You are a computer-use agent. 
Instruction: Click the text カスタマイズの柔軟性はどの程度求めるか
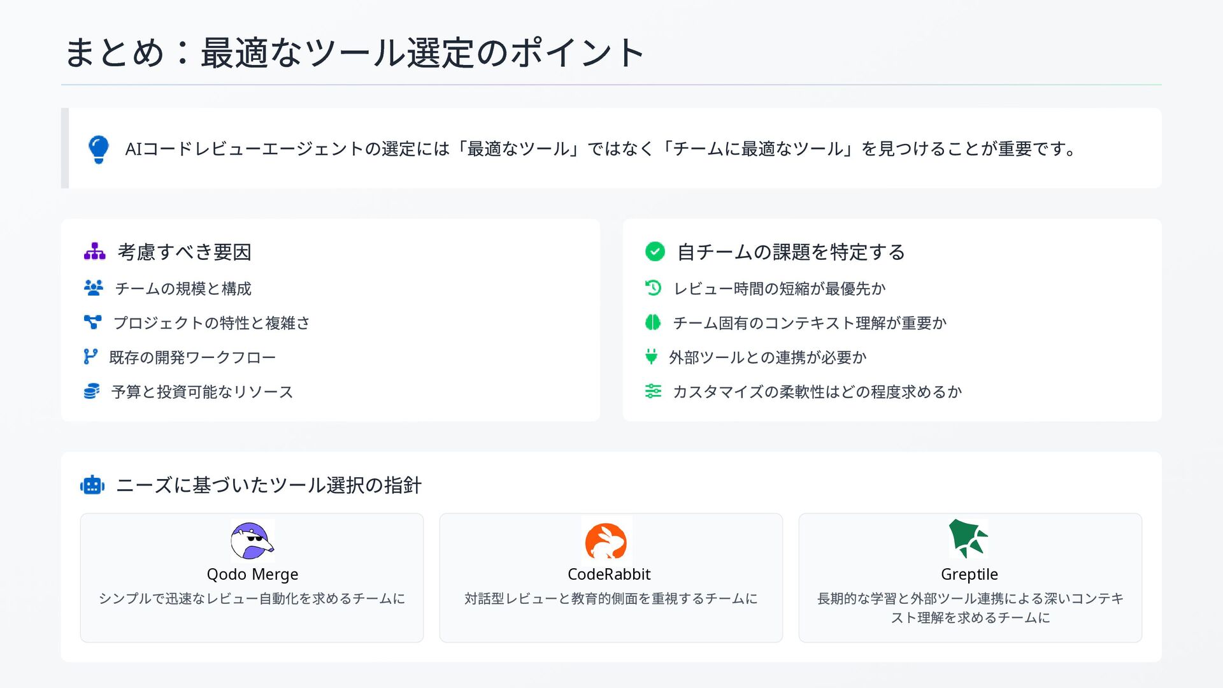point(817,392)
